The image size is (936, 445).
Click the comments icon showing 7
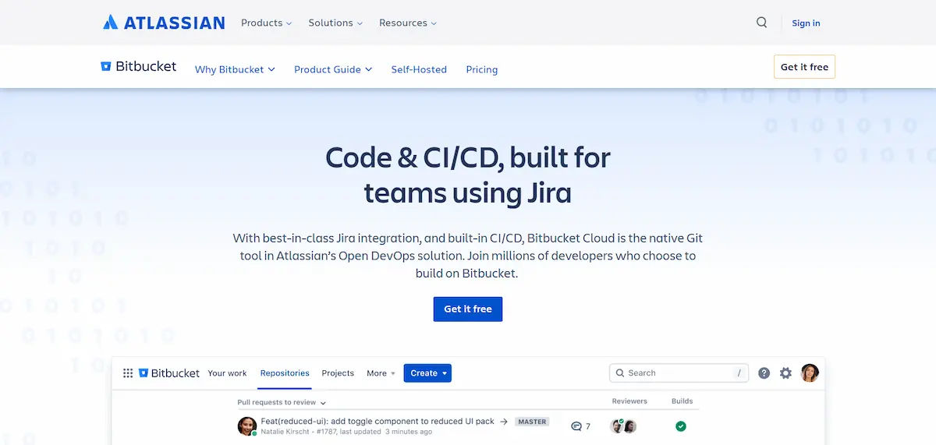(x=580, y=426)
